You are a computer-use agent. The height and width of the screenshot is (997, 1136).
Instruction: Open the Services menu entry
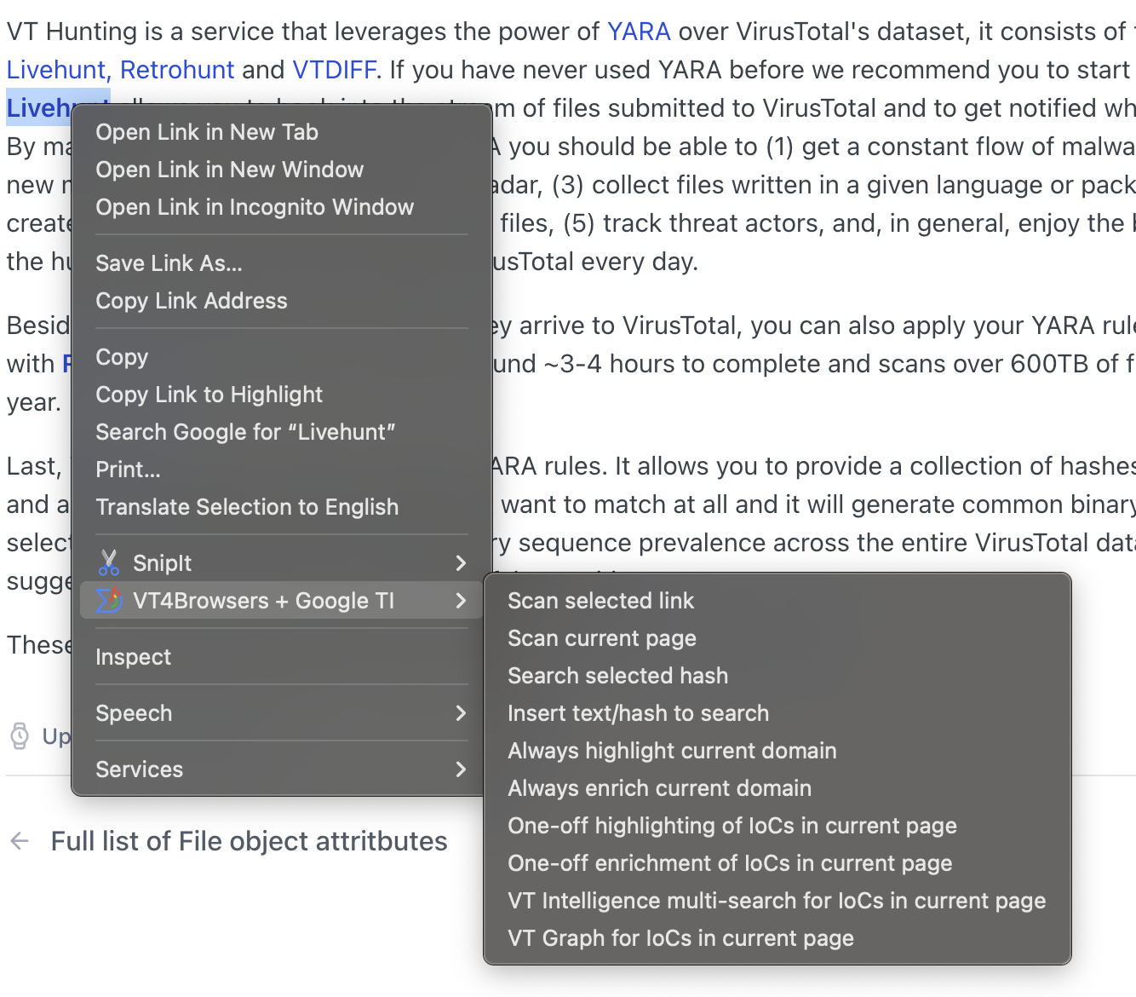coord(282,769)
